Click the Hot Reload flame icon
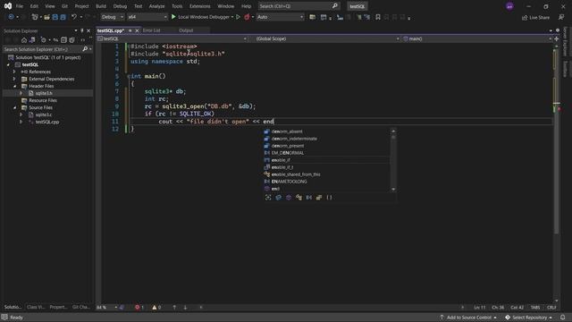Screen dimensions: 572x322 point(247,17)
